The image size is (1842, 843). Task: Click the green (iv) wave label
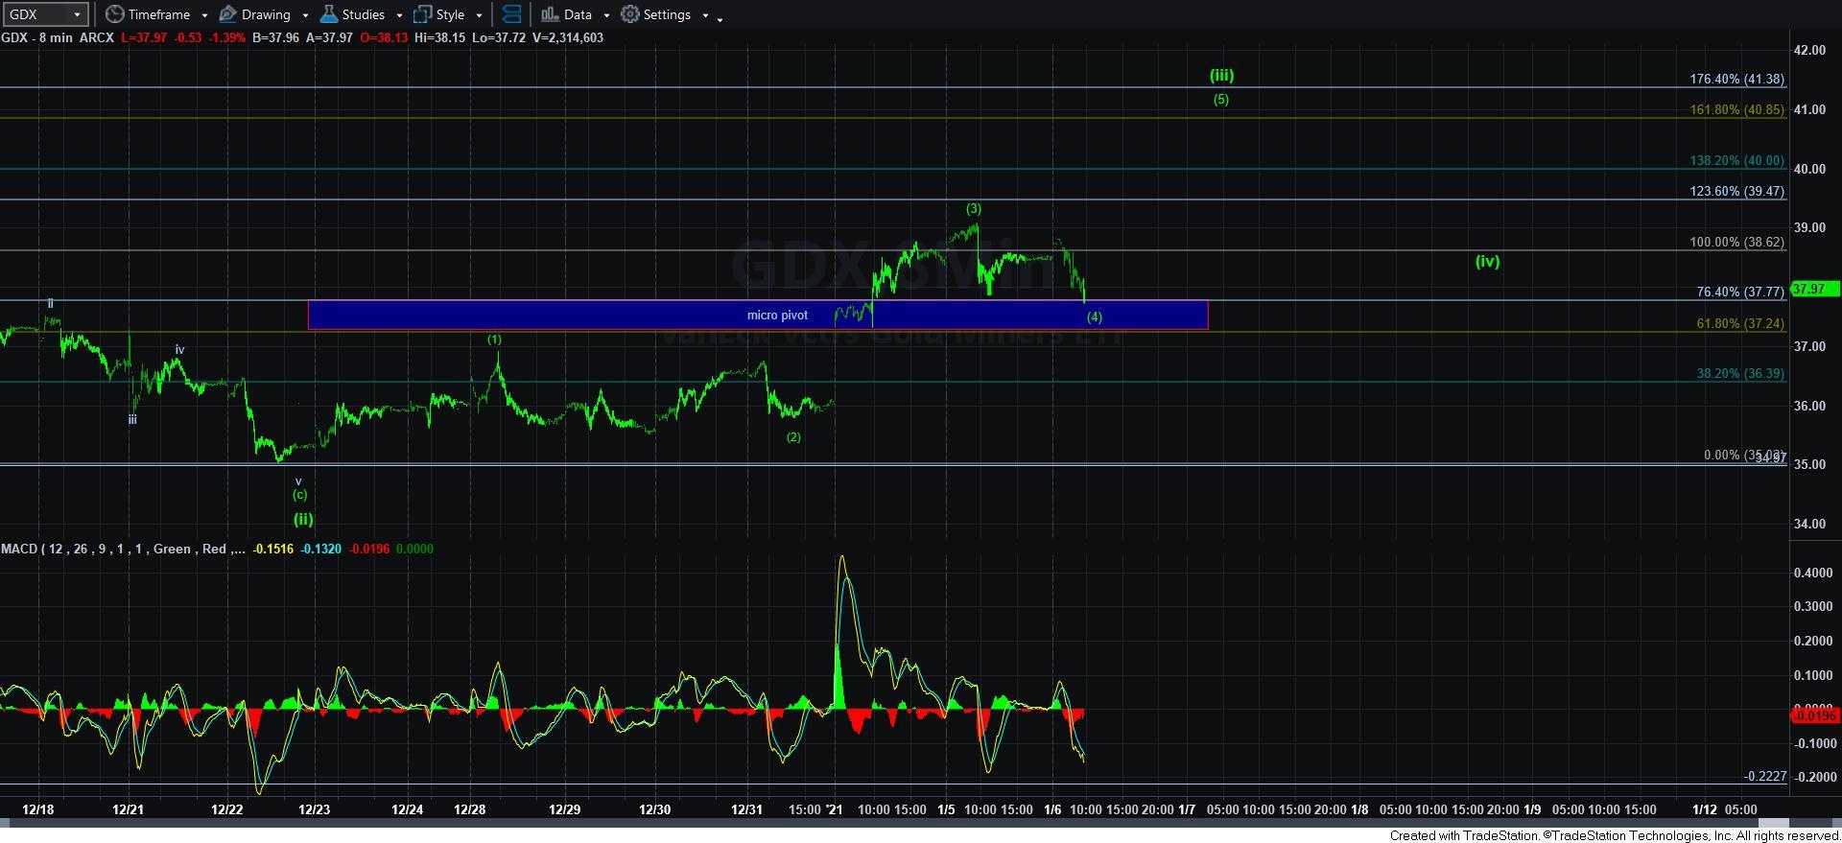pyautogui.click(x=1487, y=261)
